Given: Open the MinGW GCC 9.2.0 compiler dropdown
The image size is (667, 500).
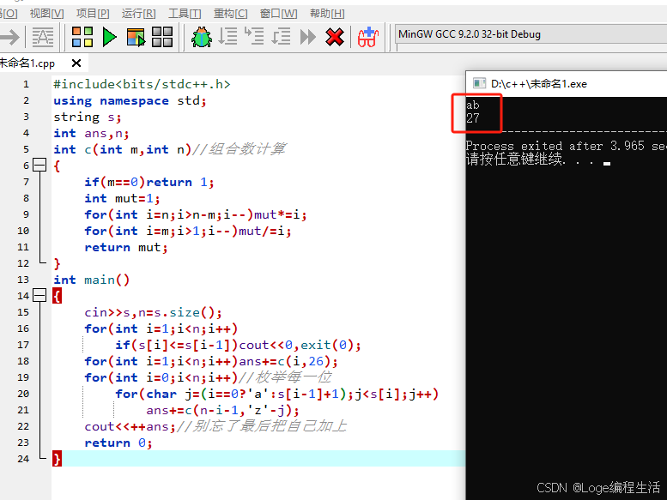Looking at the screenshot, I should pos(531,34).
